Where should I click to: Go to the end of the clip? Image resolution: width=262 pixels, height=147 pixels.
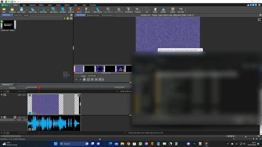click(x=96, y=80)
